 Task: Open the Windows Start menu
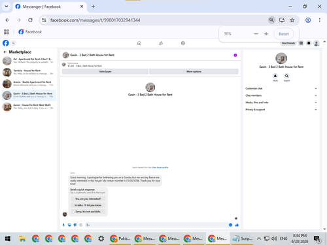click(x=8, y=238)
